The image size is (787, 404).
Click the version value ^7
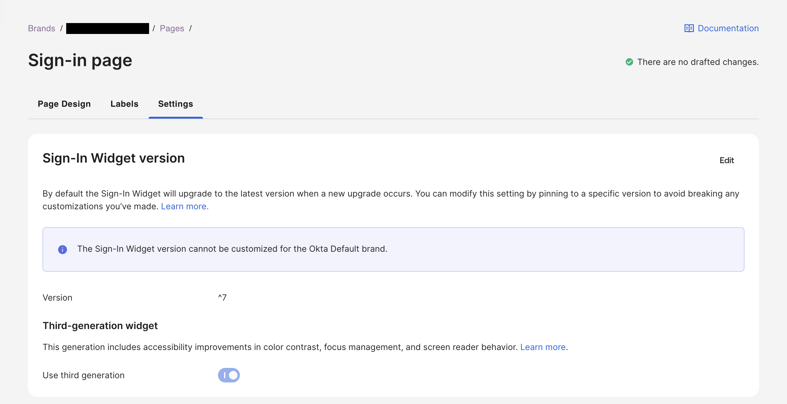point(222,297)
